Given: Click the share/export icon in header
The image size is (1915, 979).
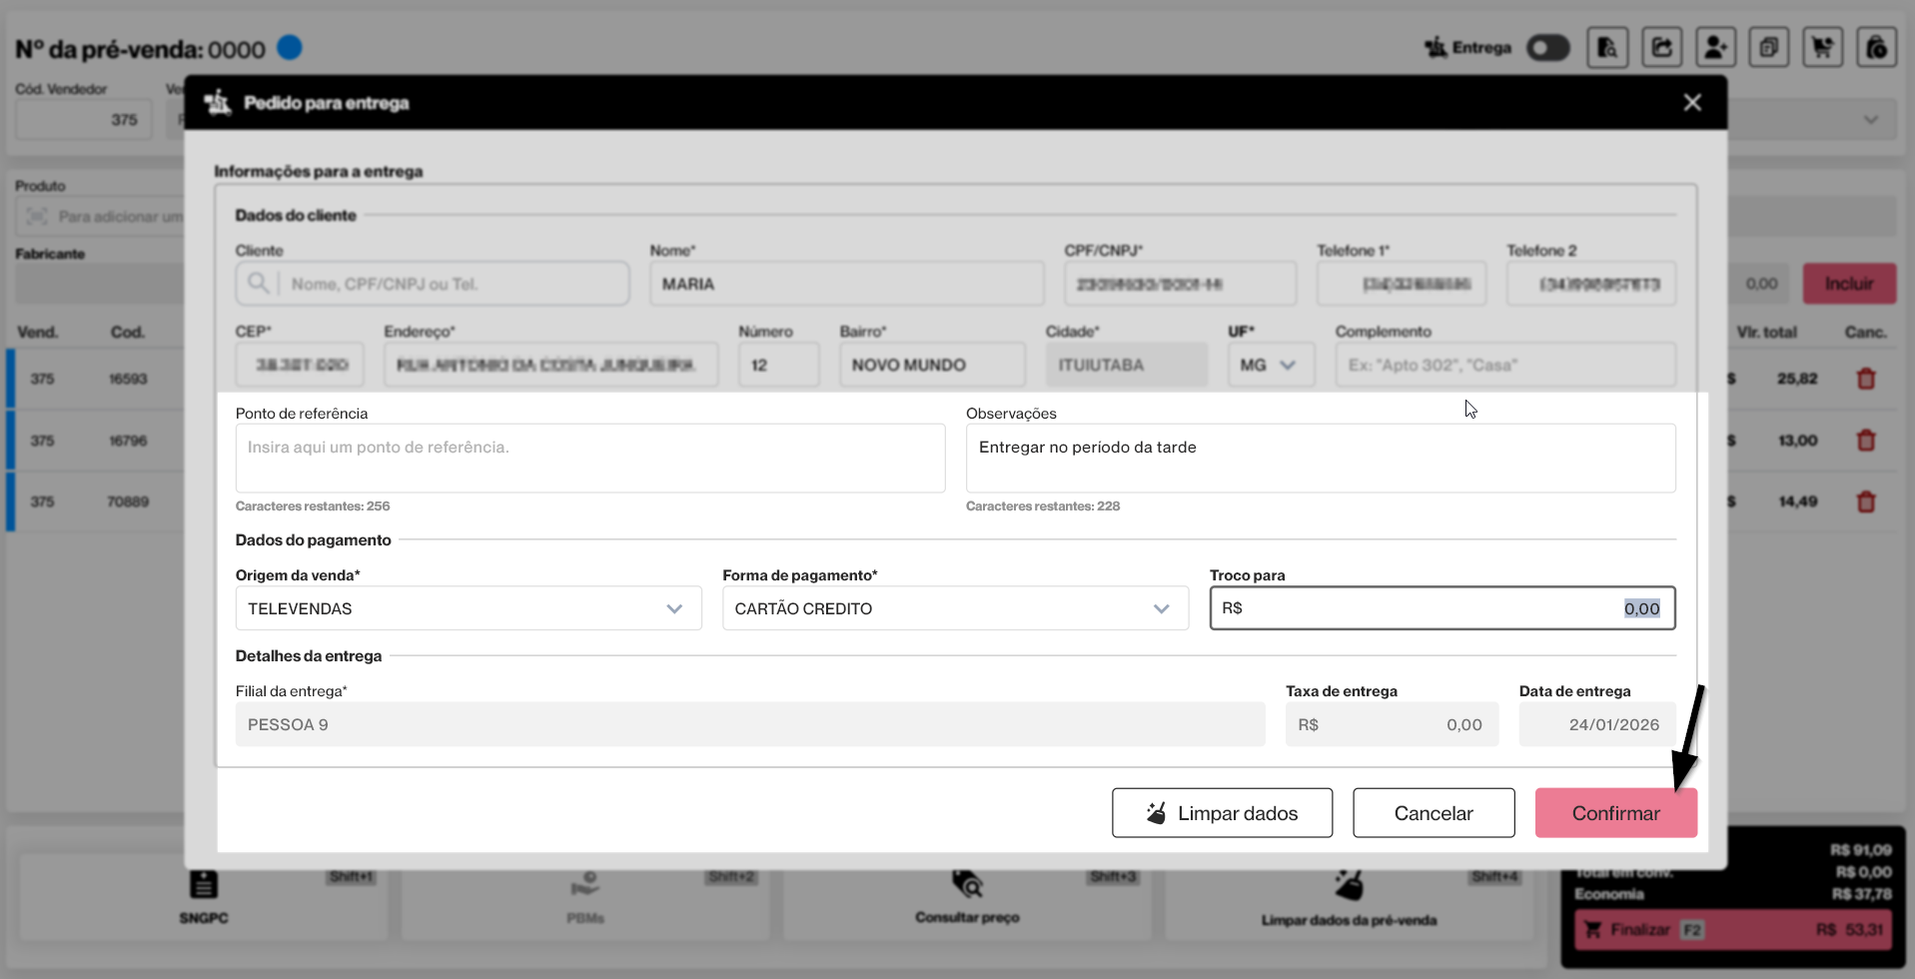Looking at the screenshot, I should (1661, 48).
